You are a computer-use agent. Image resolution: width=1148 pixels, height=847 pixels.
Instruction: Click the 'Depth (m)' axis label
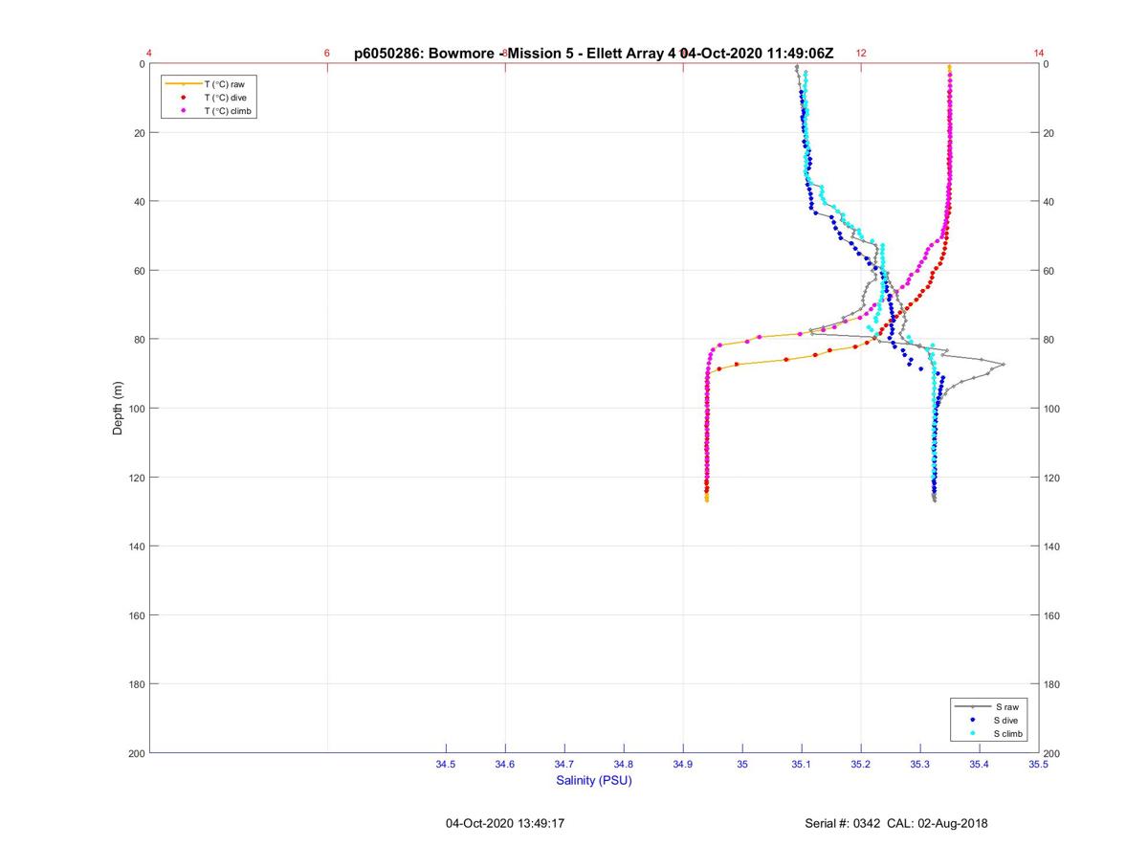click(119, 409)
